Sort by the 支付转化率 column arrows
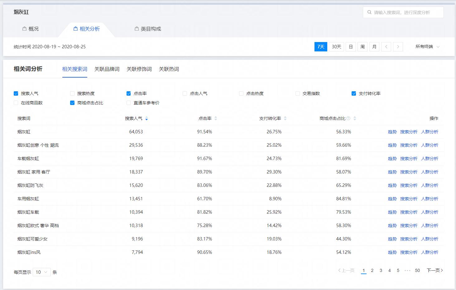This screenshot has width=456, height=290. click(x=285, y=118)
